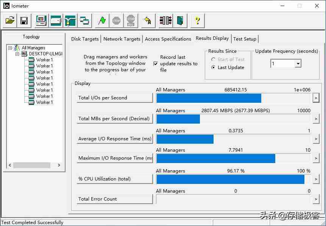This screenshot has height=226, width=326.
Task: Click the topology horizontal scrollbar thumb
Action: (x=31, y=165)
